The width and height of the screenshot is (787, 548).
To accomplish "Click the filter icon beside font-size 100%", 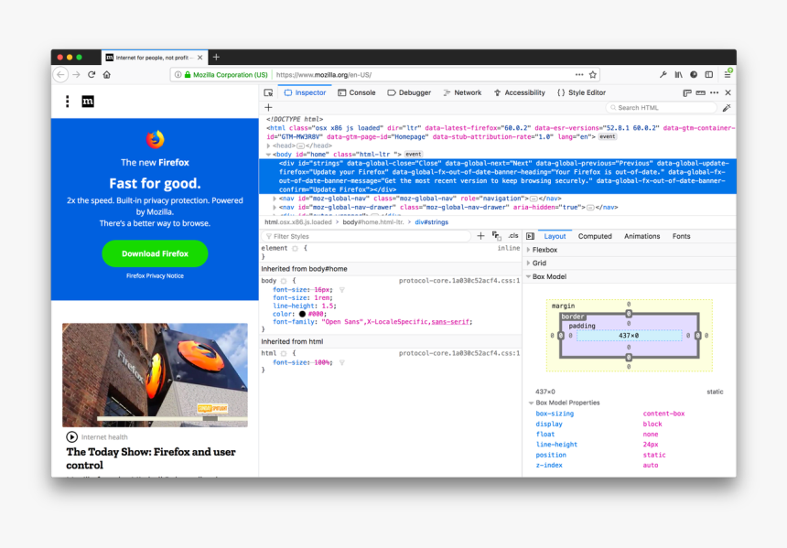I will (x=342, y=362).
